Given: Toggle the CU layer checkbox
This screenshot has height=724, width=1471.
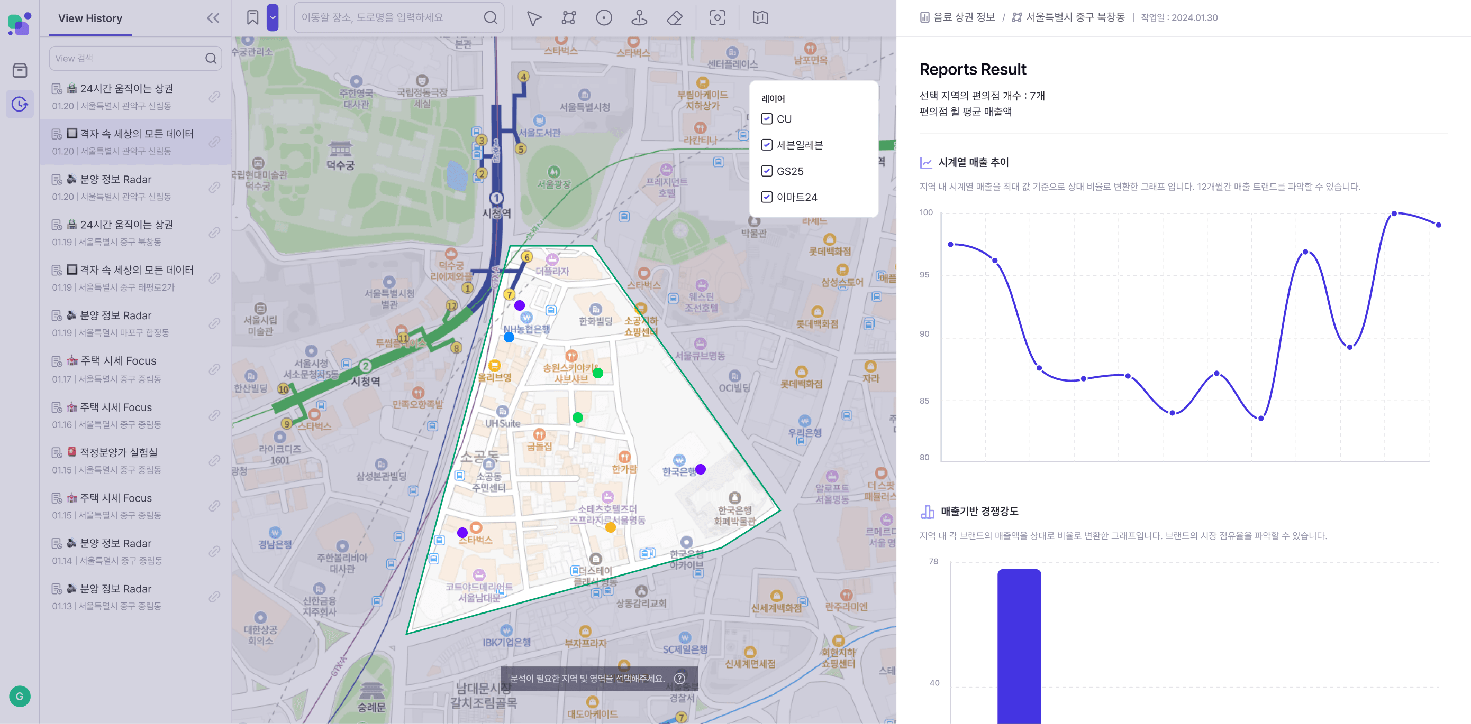Looking at the screenshot, I should (x=767, y=119).
